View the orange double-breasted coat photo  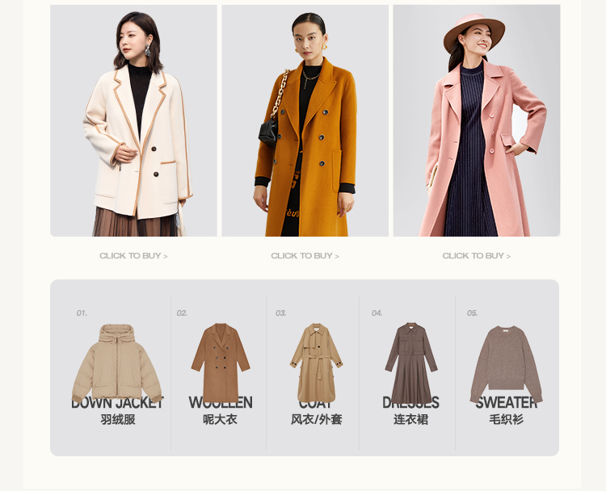click(x=305, y=120)
